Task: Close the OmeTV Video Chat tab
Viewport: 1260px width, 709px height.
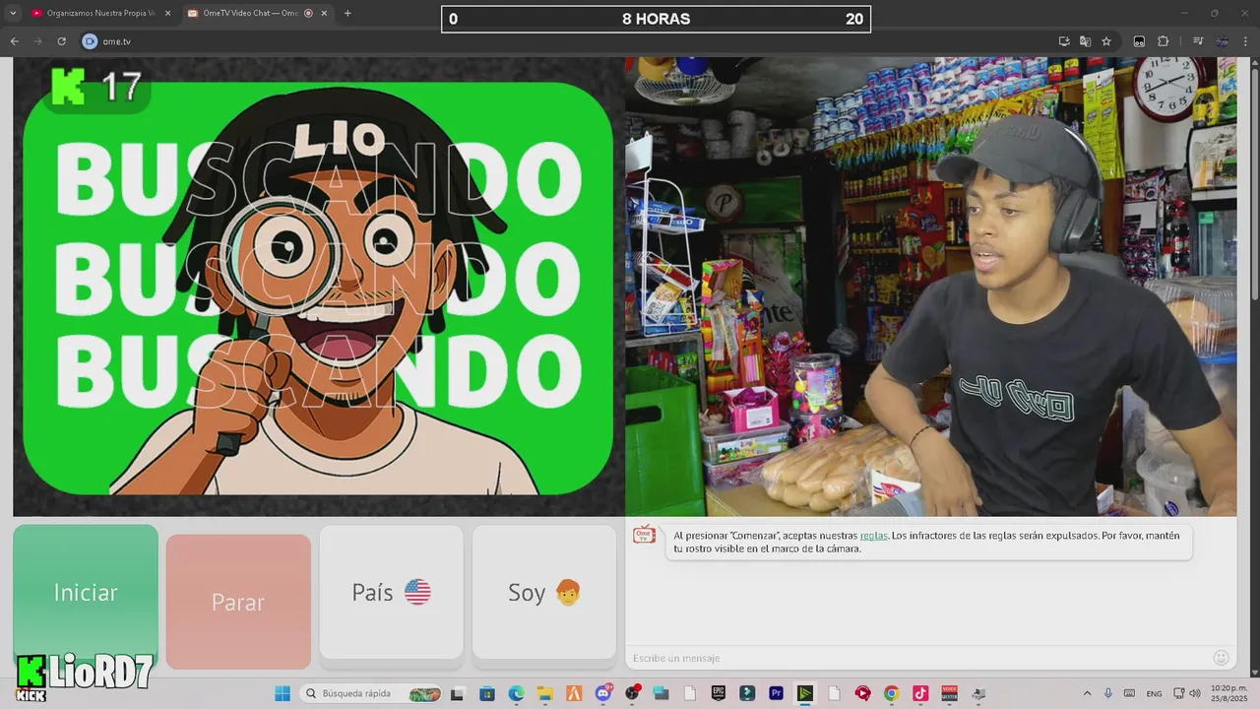Action: point(325,13)
